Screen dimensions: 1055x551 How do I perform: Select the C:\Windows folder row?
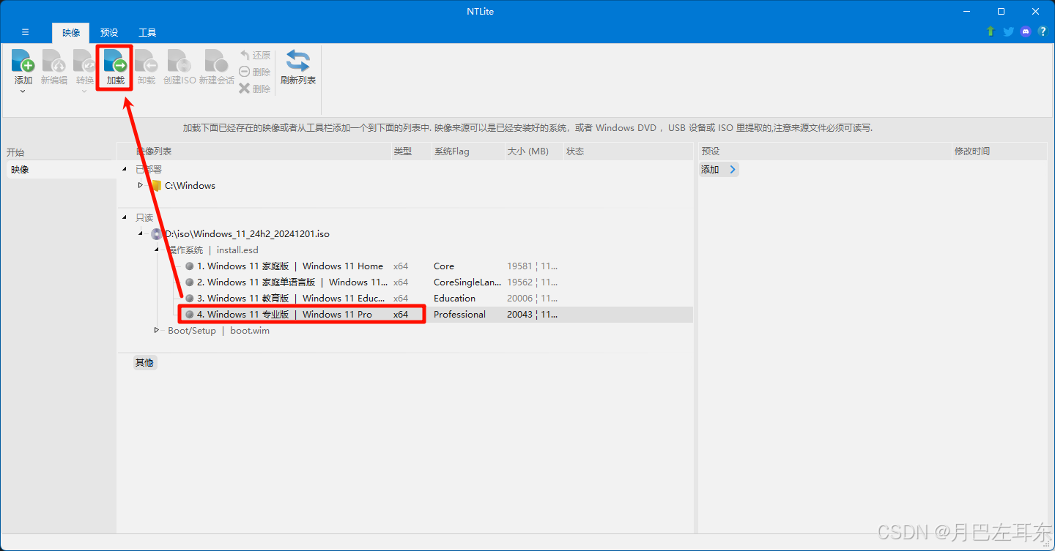(x=190, y=186)
